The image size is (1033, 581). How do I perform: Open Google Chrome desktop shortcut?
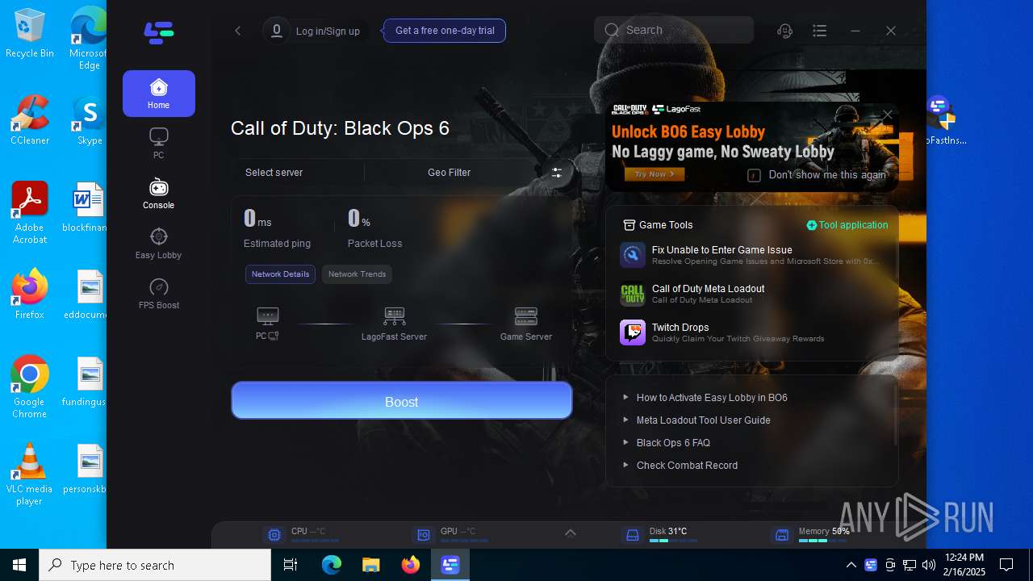30,387
